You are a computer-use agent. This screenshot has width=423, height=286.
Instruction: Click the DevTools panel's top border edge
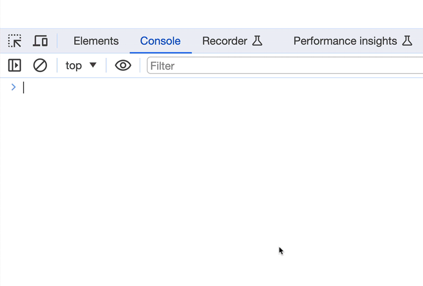[209, 29]
